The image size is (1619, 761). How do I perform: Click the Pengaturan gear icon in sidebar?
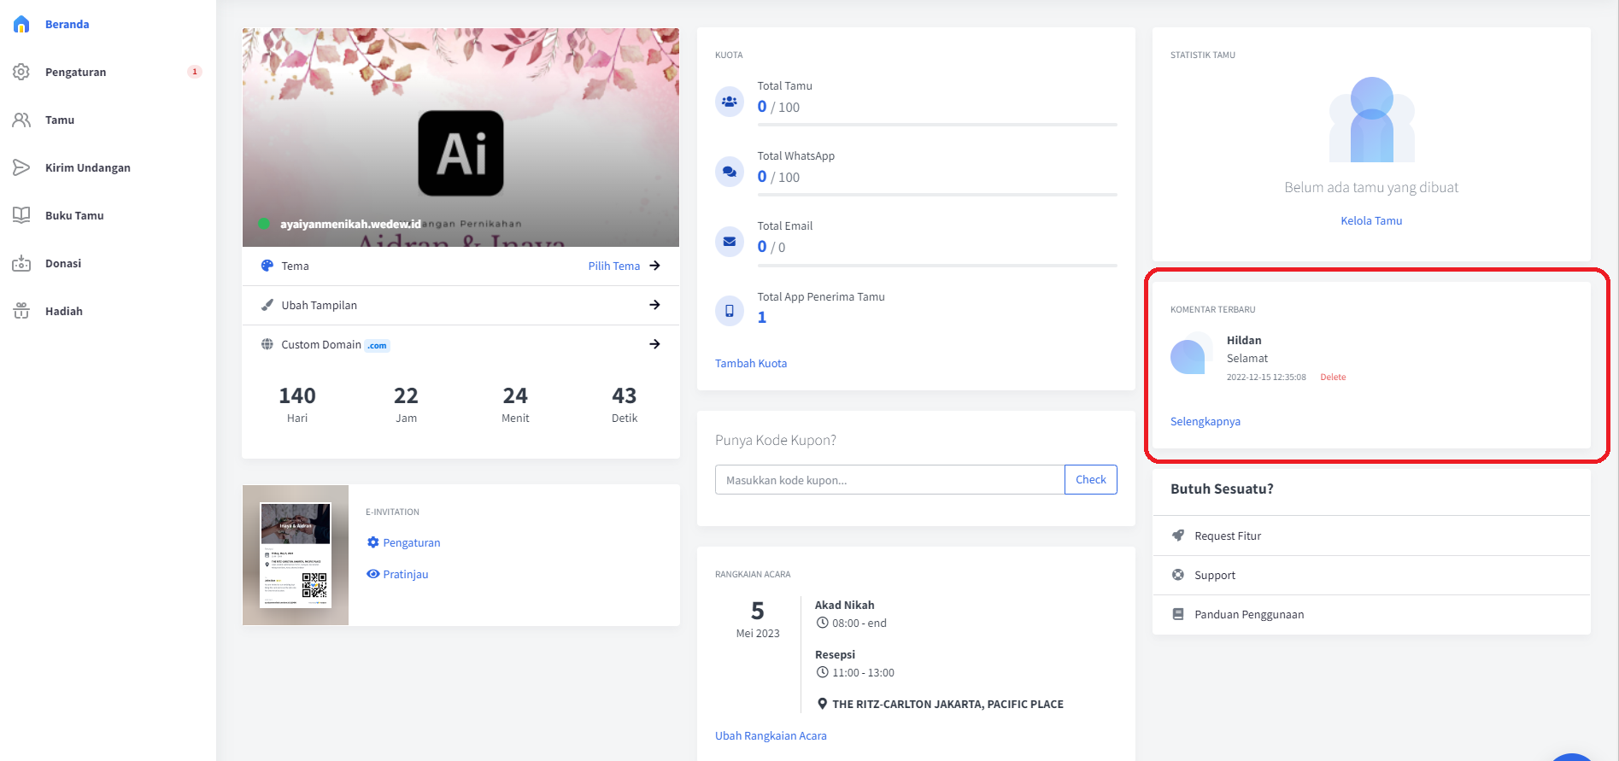(x=21, y=72)
